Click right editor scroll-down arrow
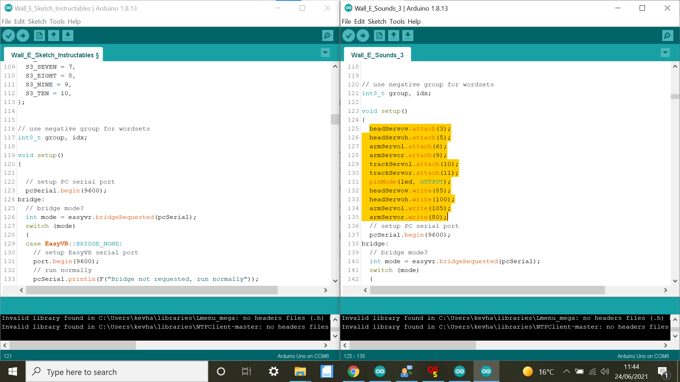 point(675,281)
